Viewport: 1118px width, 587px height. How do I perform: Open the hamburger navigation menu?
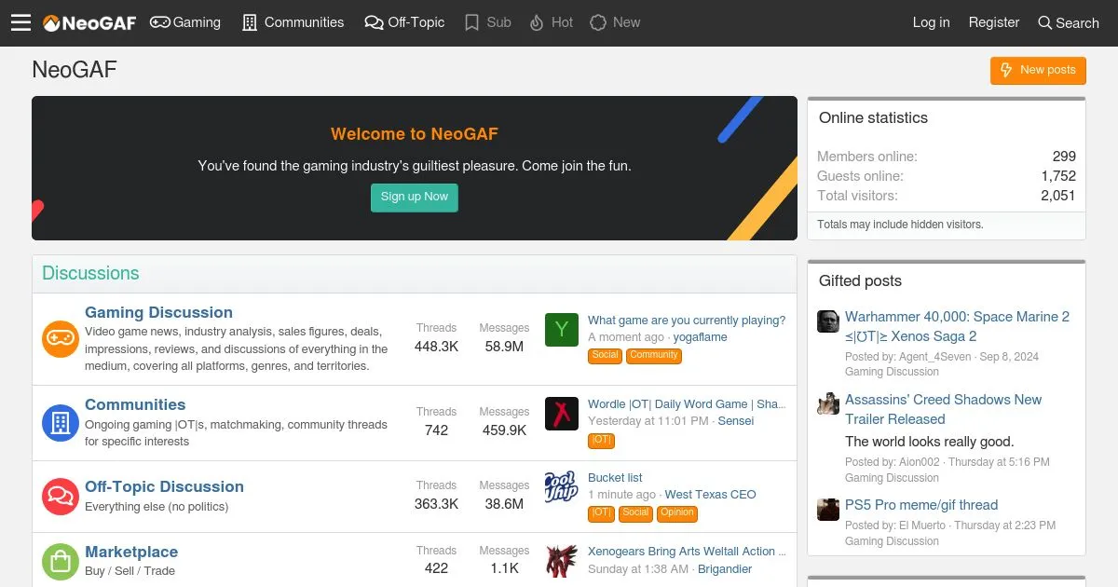click(x=20, y=22)
